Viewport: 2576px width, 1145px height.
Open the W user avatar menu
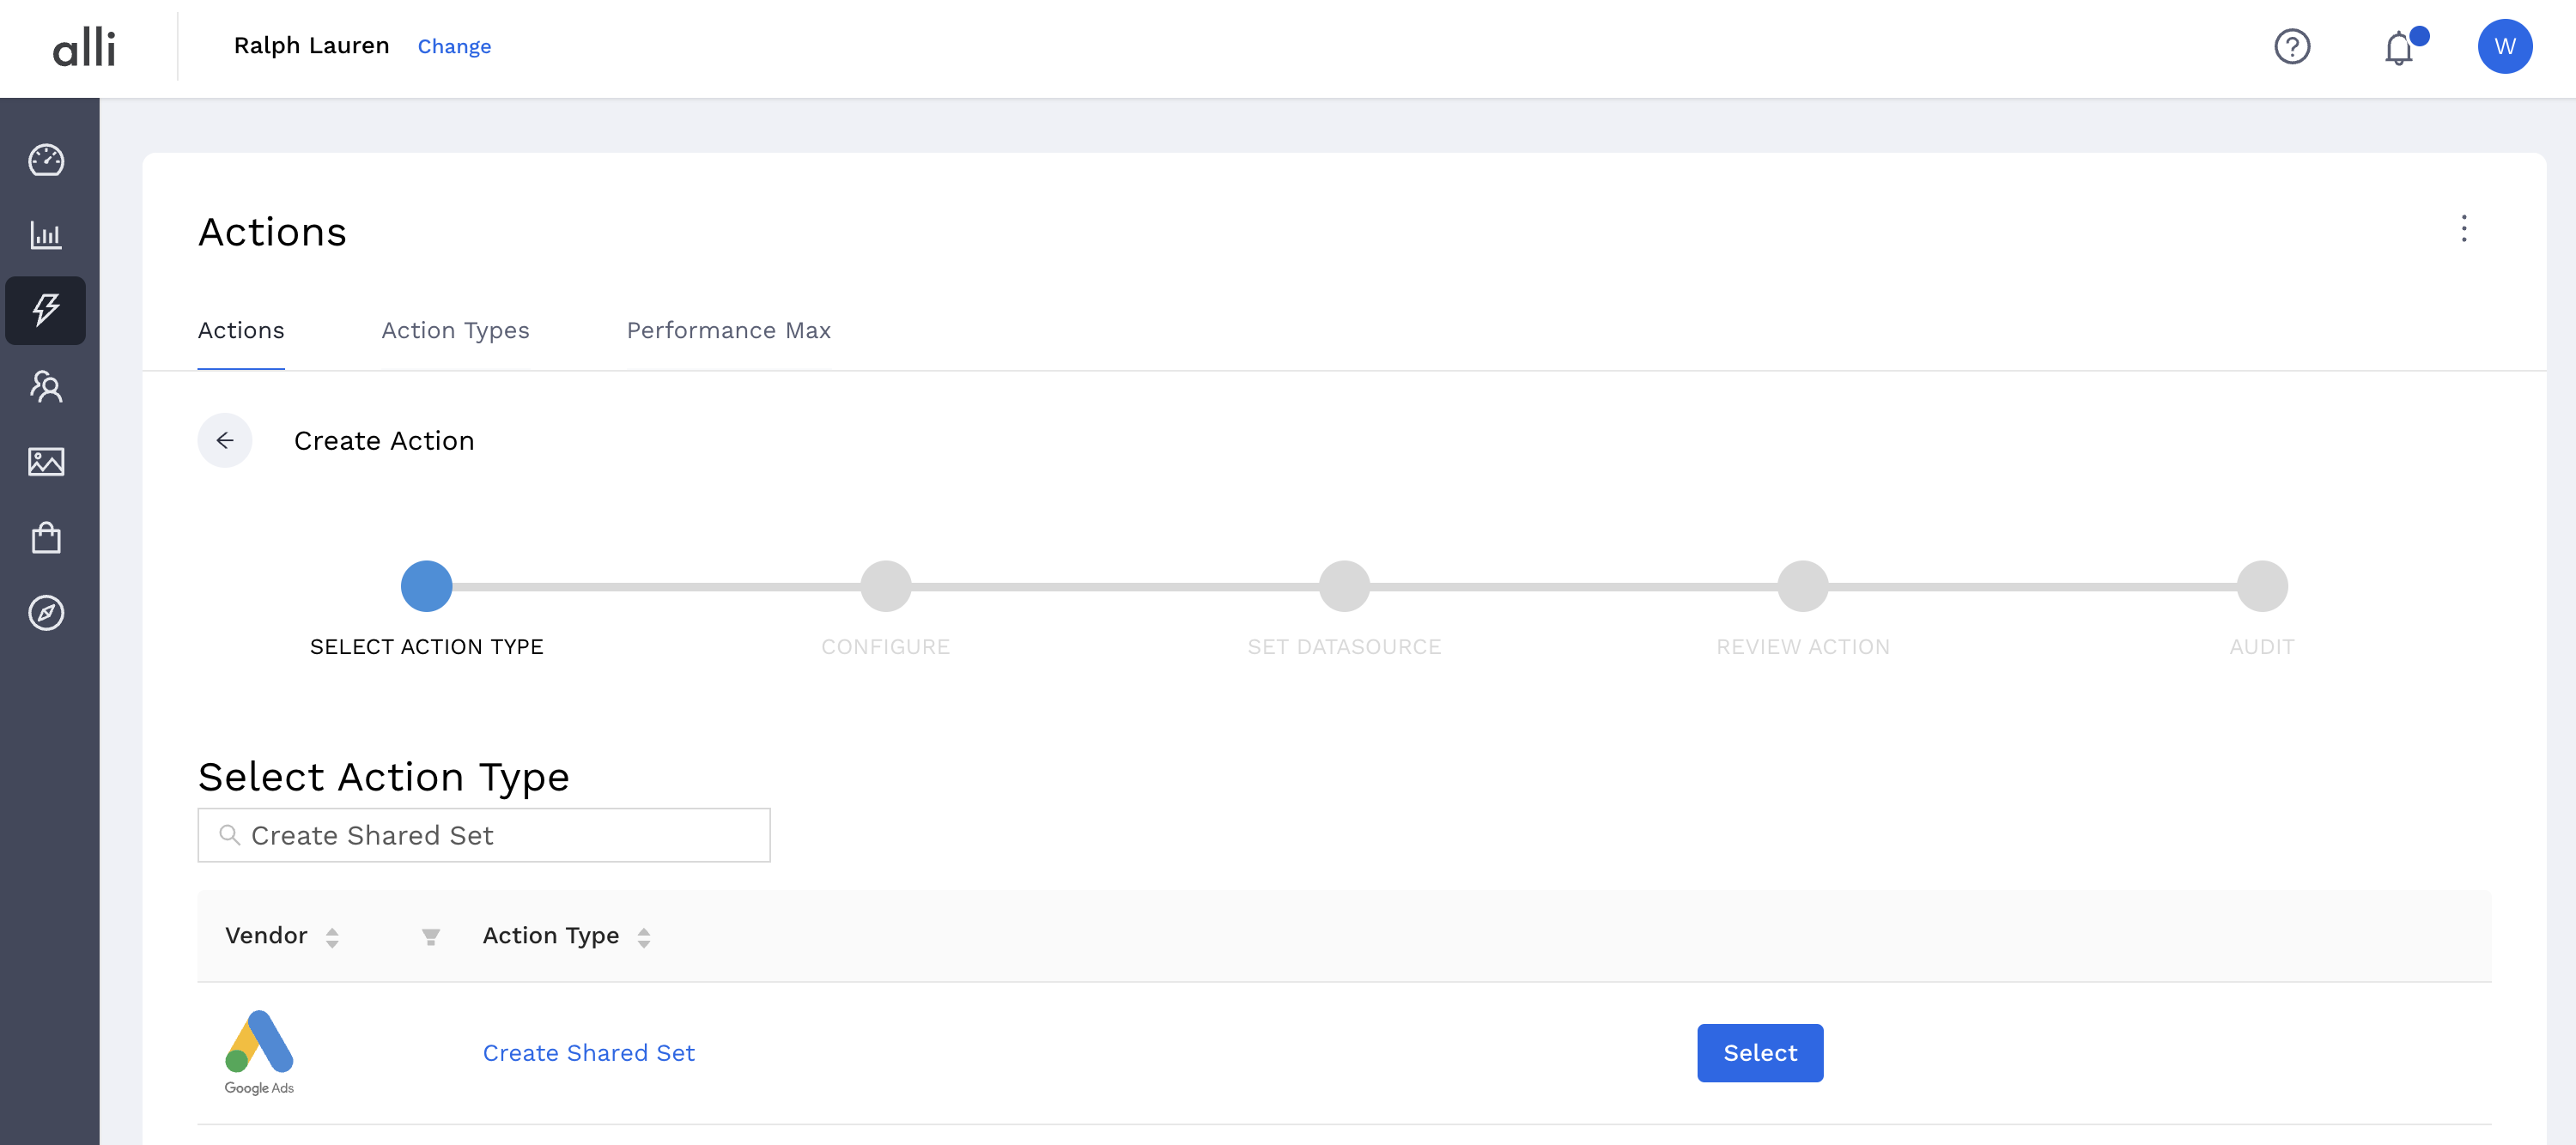click(x=2504, y=47)
